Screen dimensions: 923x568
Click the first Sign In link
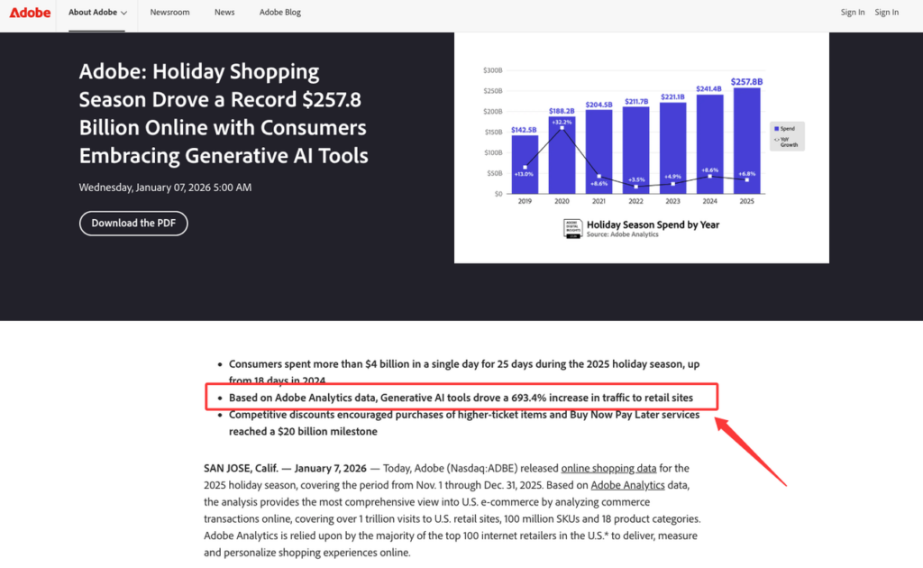coord(853,13)
